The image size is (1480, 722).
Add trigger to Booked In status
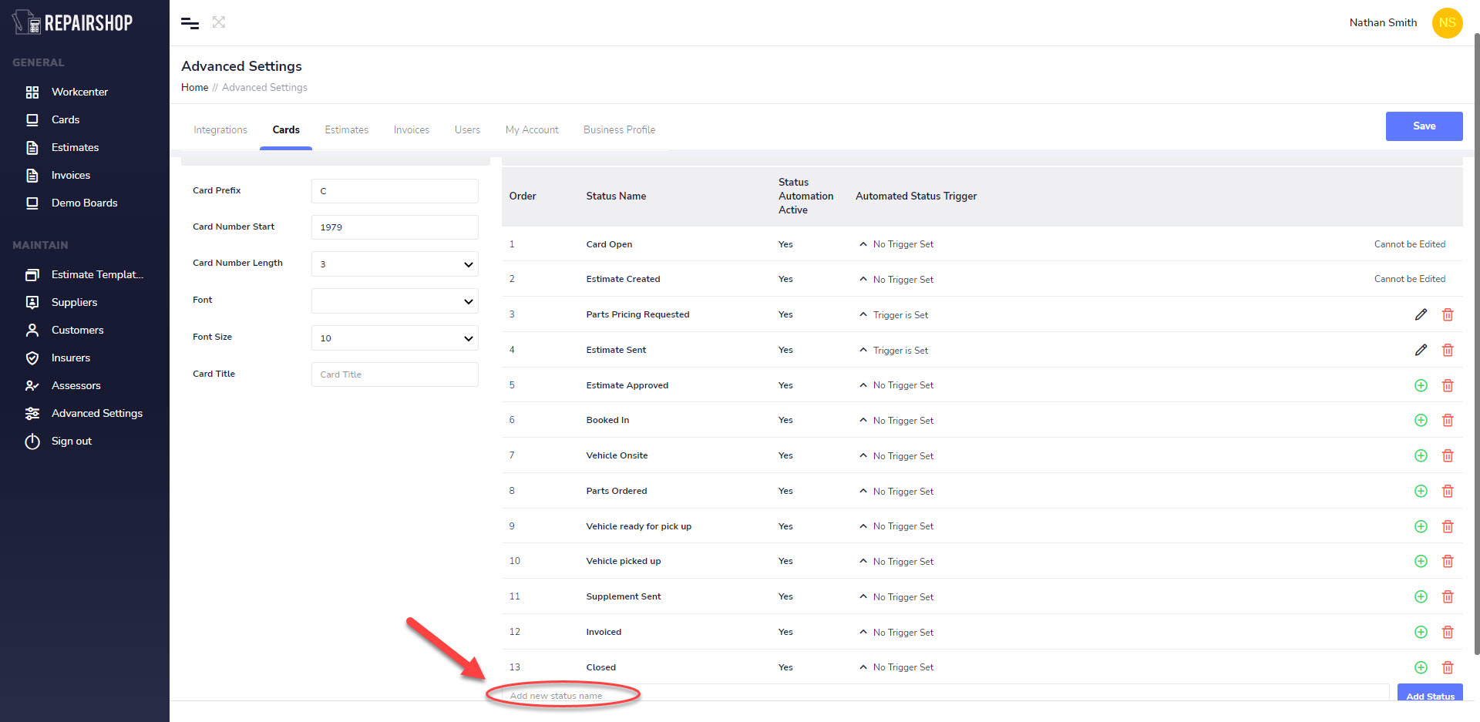pyautogui.click(x=1421, y=420)
